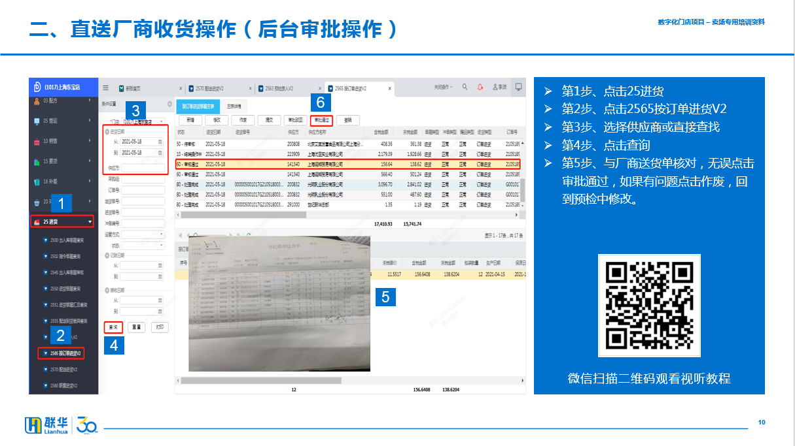Close the 2565 按订单进货V2 tab
This screenshot has width=795, height=446.
coord(390,88)
